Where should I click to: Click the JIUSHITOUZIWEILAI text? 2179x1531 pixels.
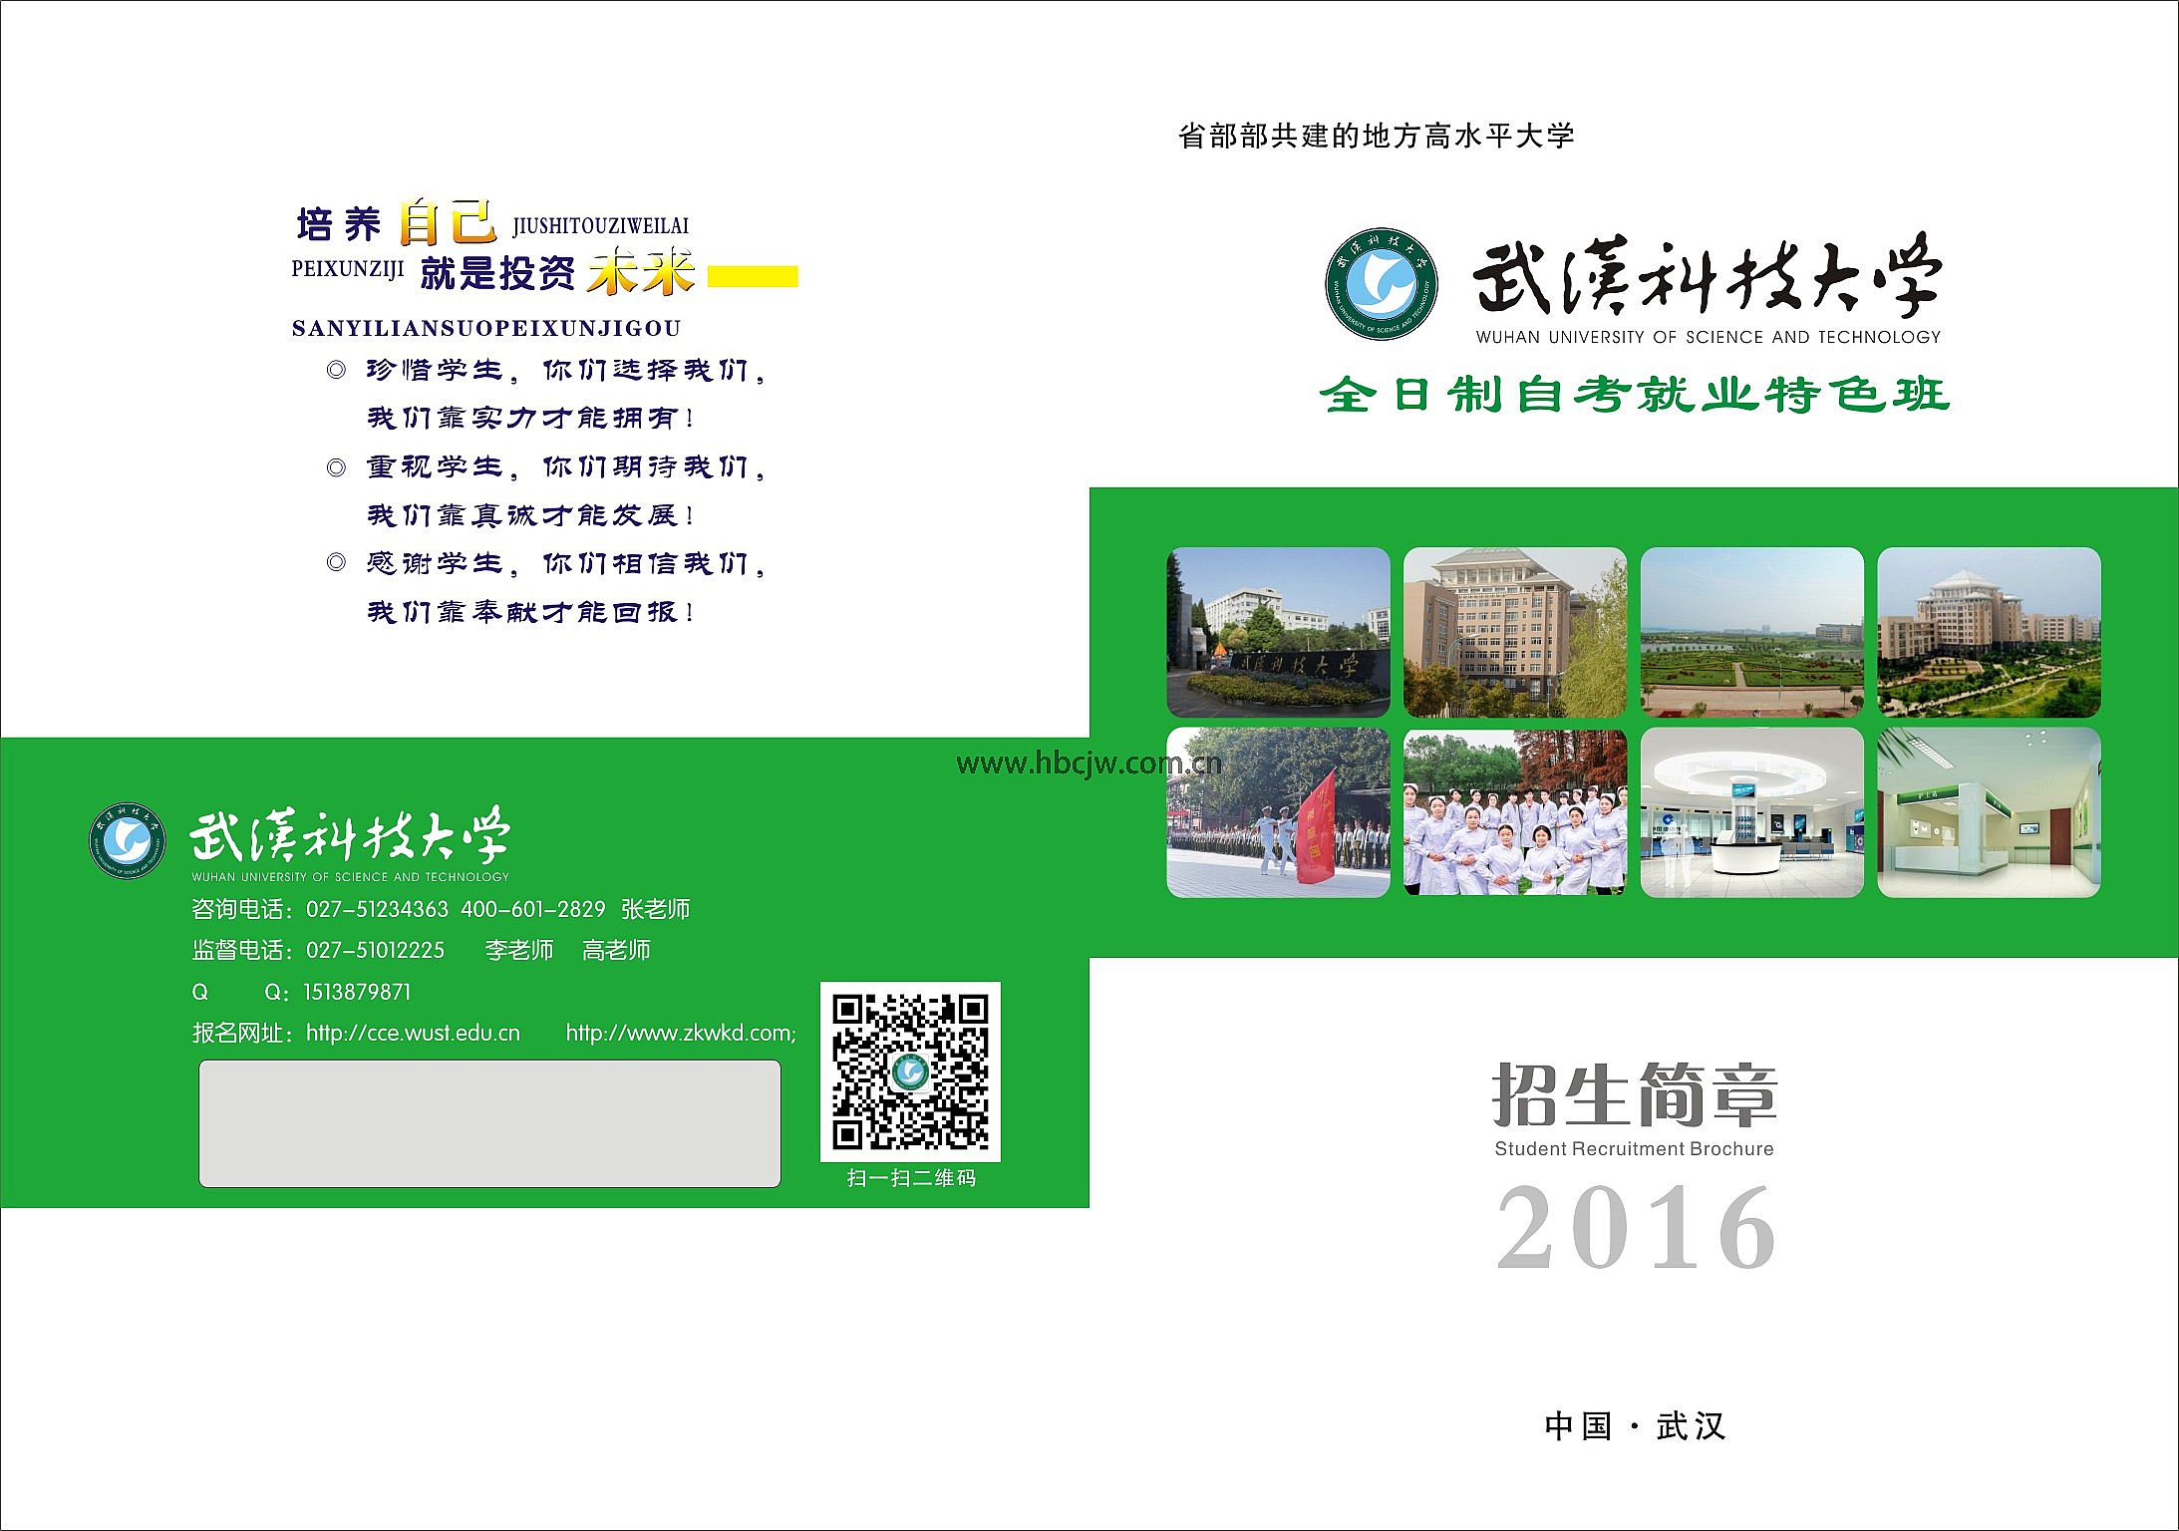(x=601, y=225)
